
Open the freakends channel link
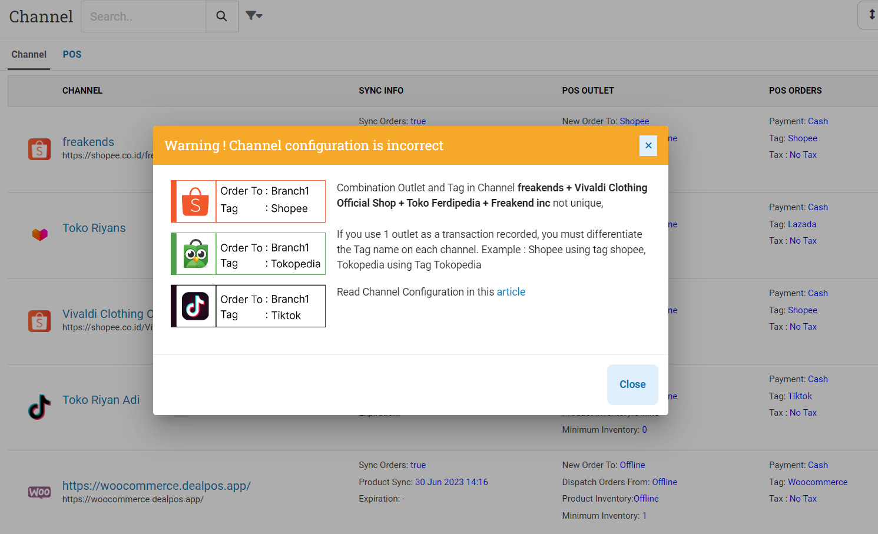click(x=88, y=142)
